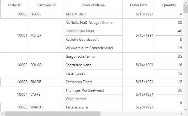Select the Tarte au sucre cell
The height and width of the screenshot is (116, 188).
tap(93, 107)
